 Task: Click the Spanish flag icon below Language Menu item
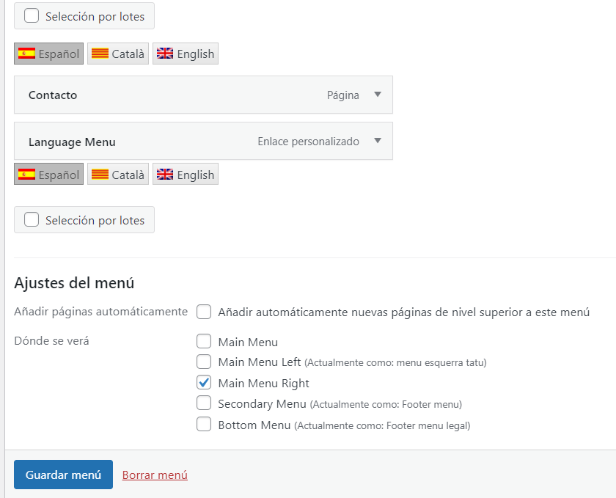point(26,174)
